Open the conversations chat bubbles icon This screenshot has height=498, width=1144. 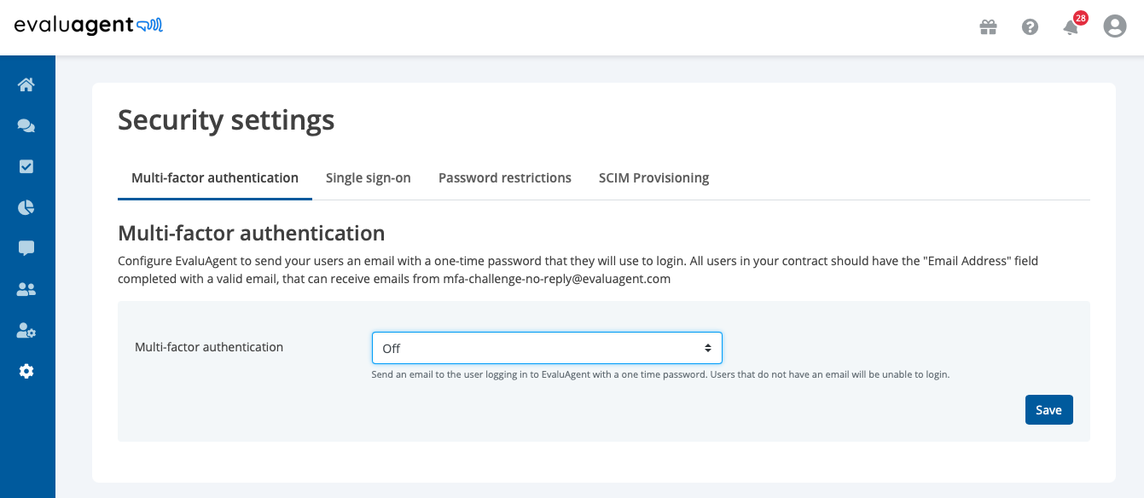click(x=26, y=125)
